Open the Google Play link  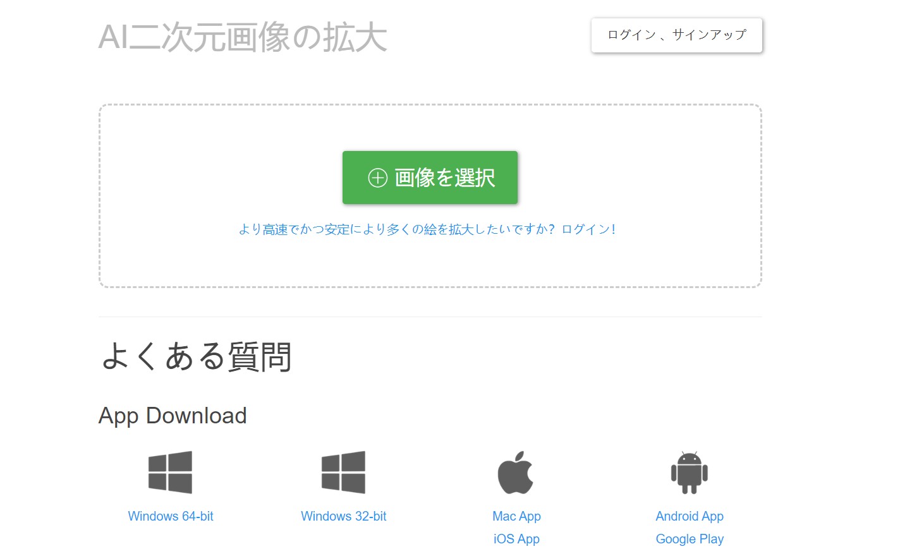click(690, 539)
